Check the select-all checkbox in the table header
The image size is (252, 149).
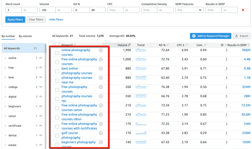point(57,44)
